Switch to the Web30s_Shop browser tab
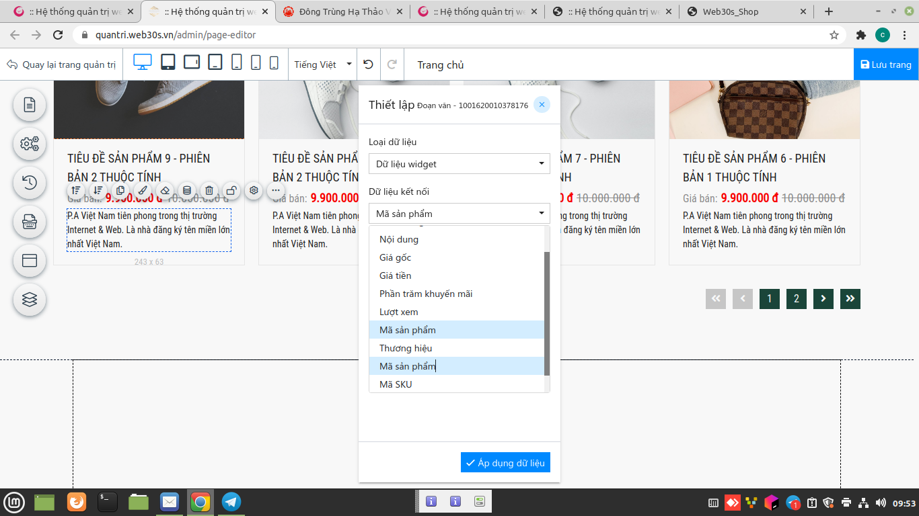 click(745, 11)
